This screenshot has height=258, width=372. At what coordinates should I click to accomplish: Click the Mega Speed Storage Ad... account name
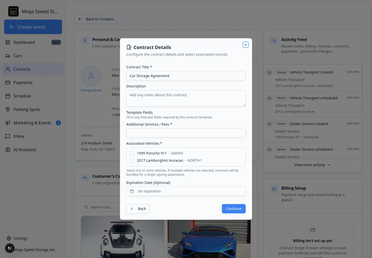tap(35, 250)
